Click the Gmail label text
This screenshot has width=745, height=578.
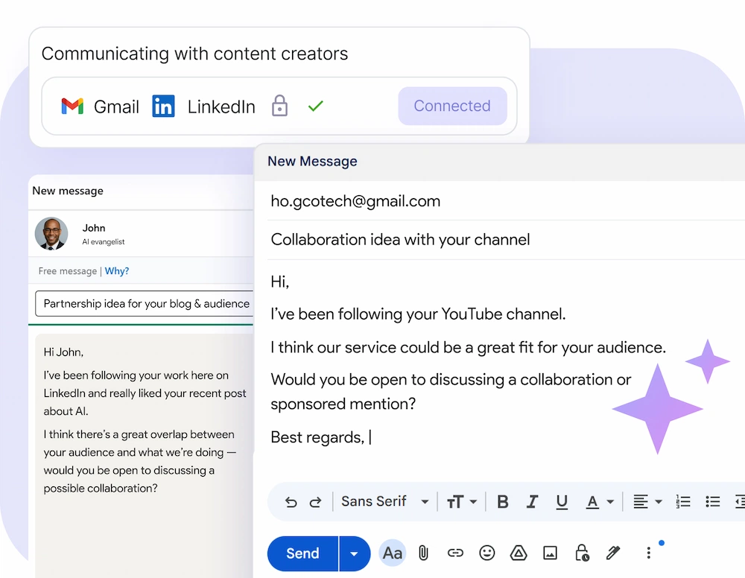(116, 107)
